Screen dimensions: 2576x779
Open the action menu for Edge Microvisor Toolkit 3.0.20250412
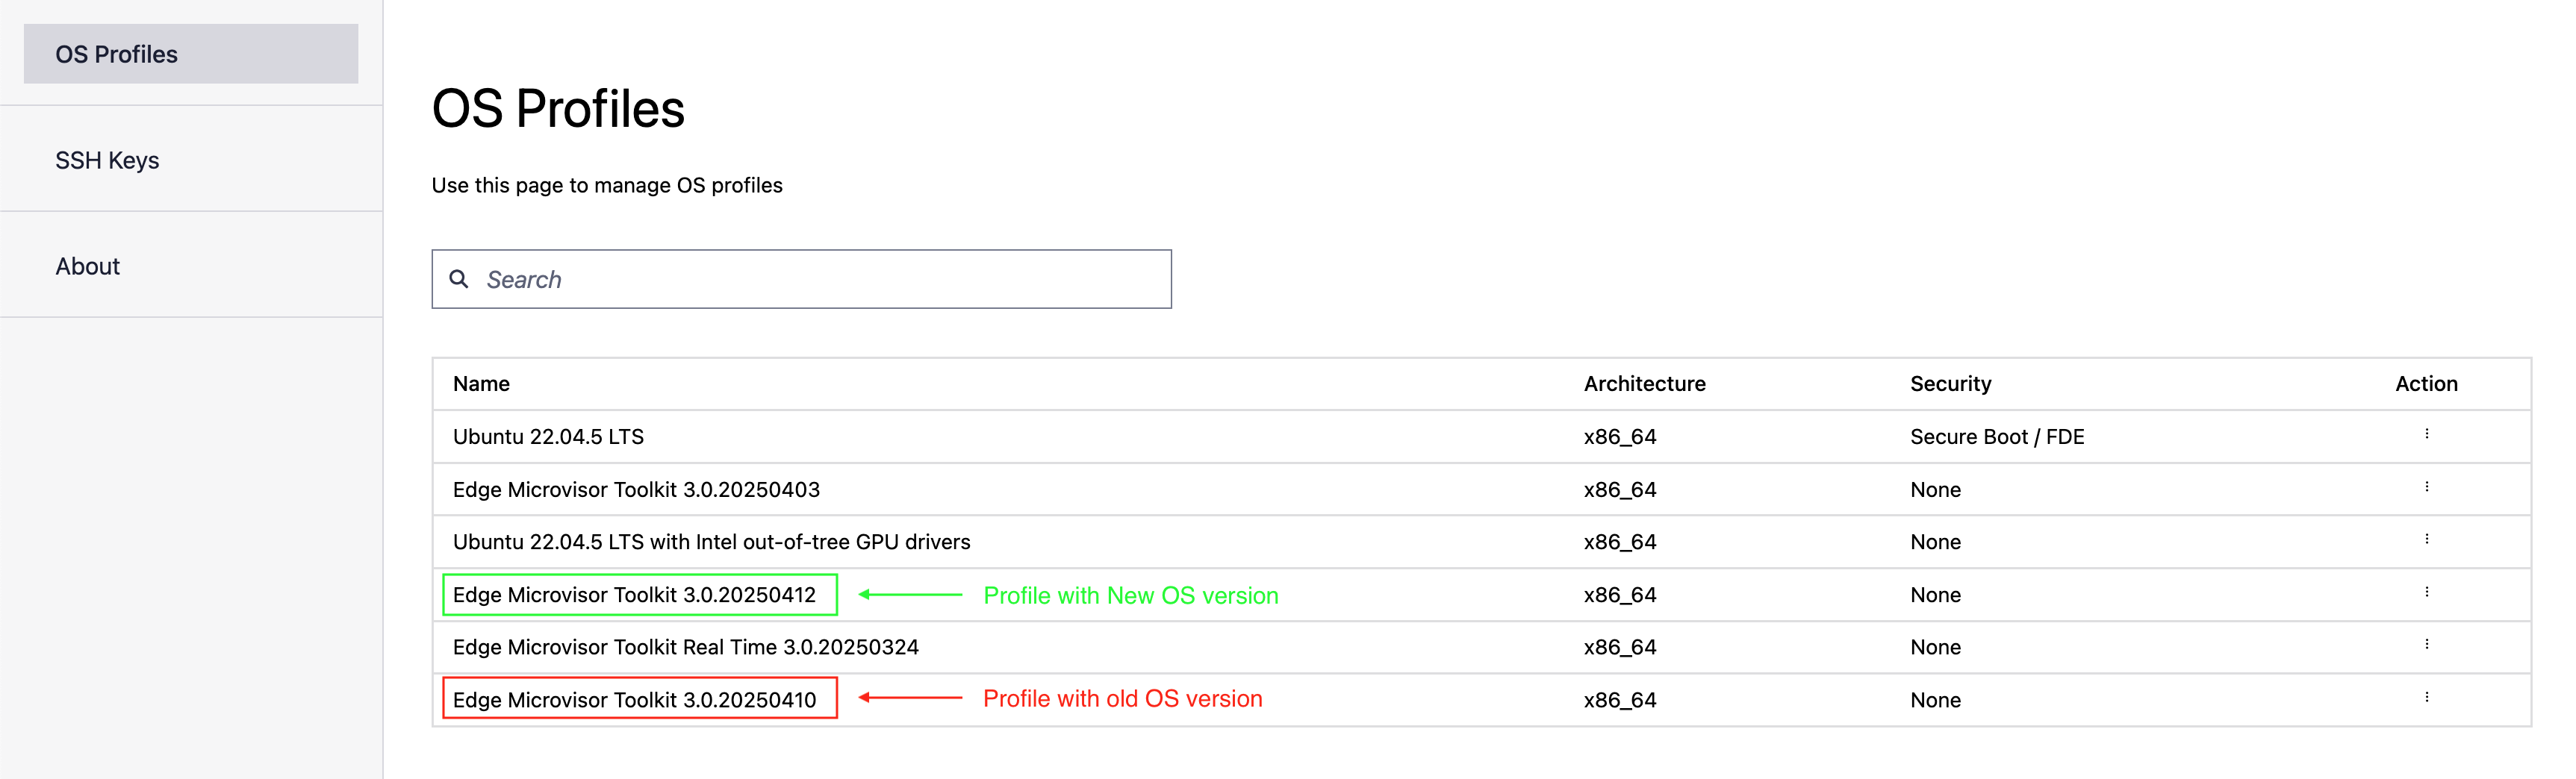coord(2428,594)
